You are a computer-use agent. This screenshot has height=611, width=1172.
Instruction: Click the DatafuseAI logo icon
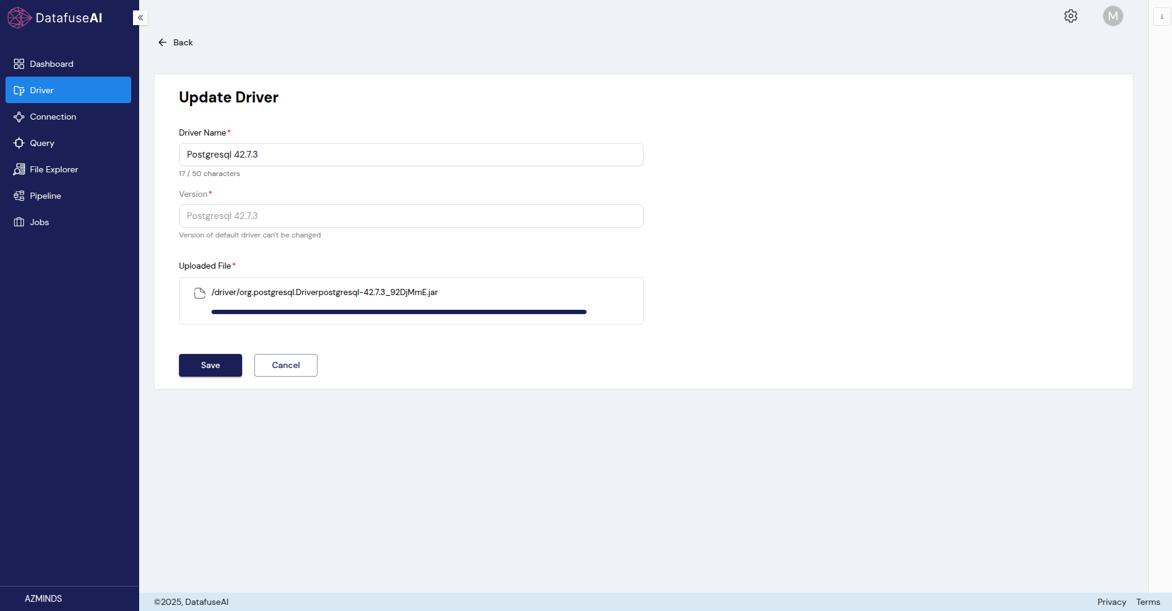(x=19, y=18)
